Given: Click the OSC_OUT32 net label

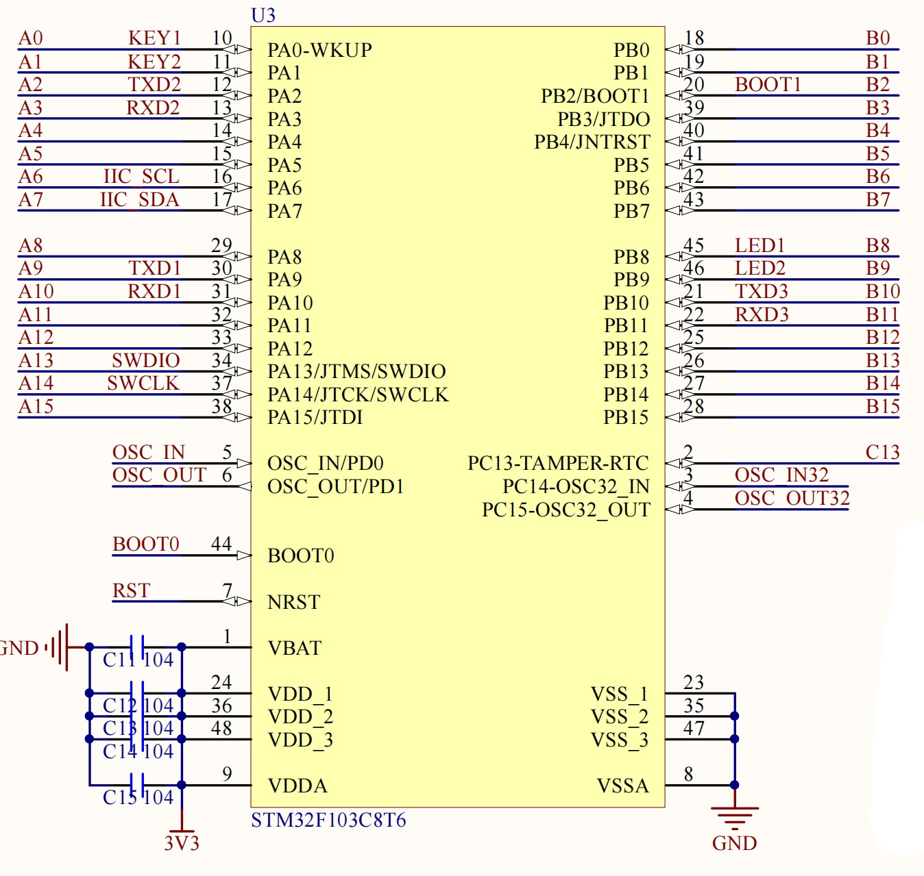Looking at the screenshot, I should [x=792, y=498].
